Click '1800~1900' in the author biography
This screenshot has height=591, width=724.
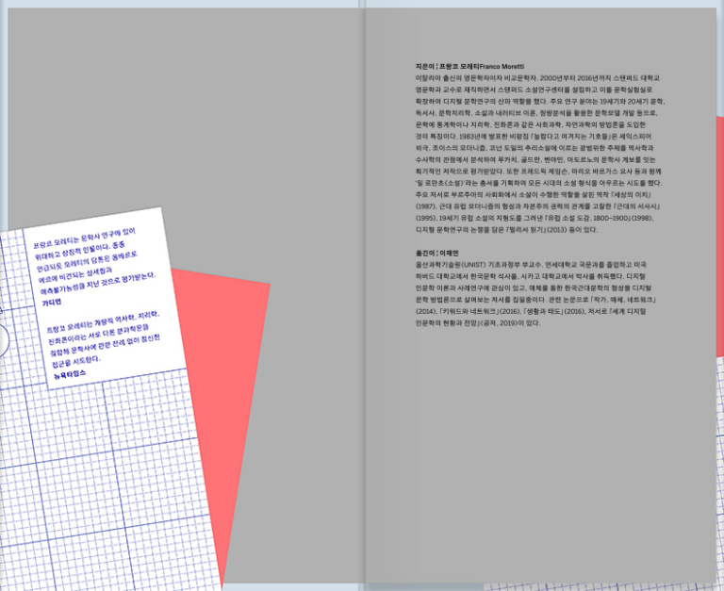[611, 217]
